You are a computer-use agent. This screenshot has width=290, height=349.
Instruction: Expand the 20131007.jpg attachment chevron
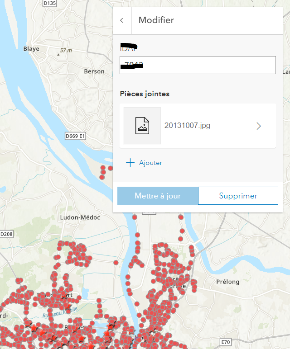[259, 126]
